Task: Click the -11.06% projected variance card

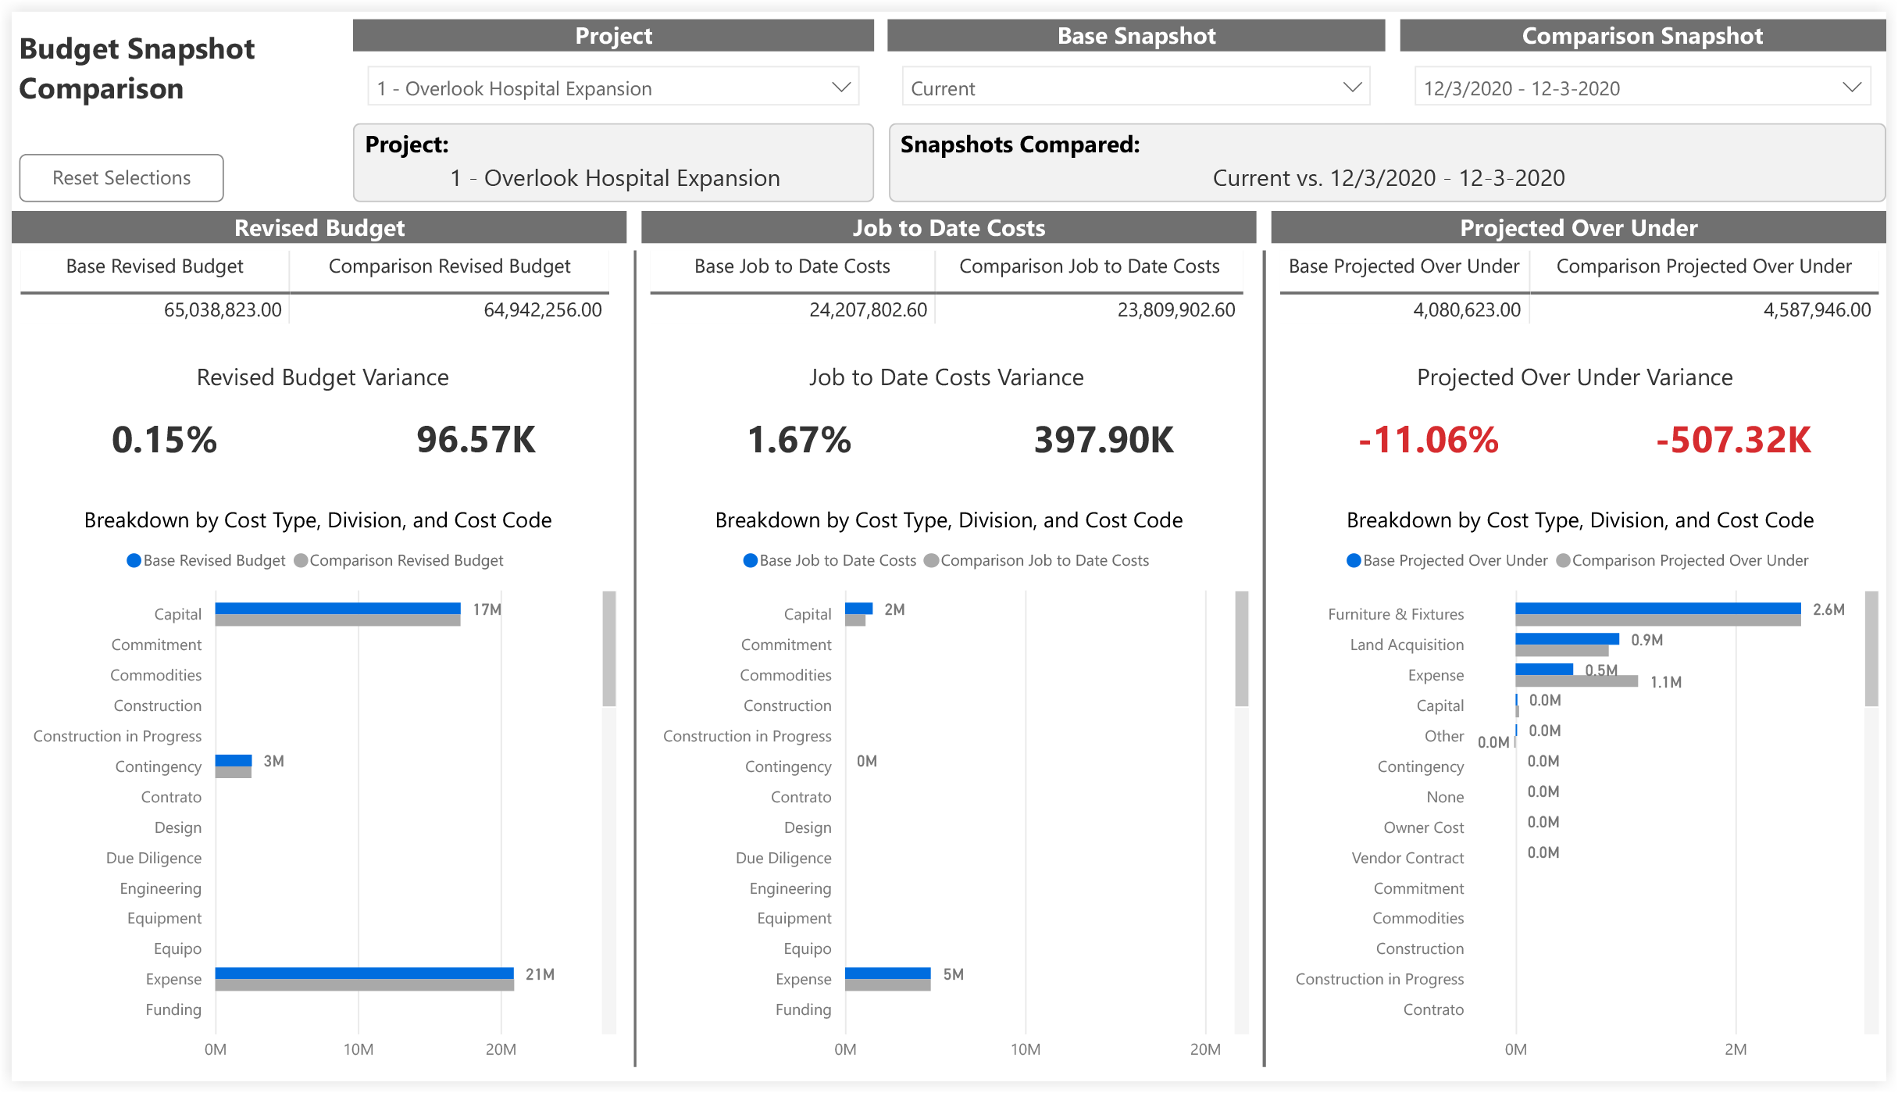Action: 1429,440
